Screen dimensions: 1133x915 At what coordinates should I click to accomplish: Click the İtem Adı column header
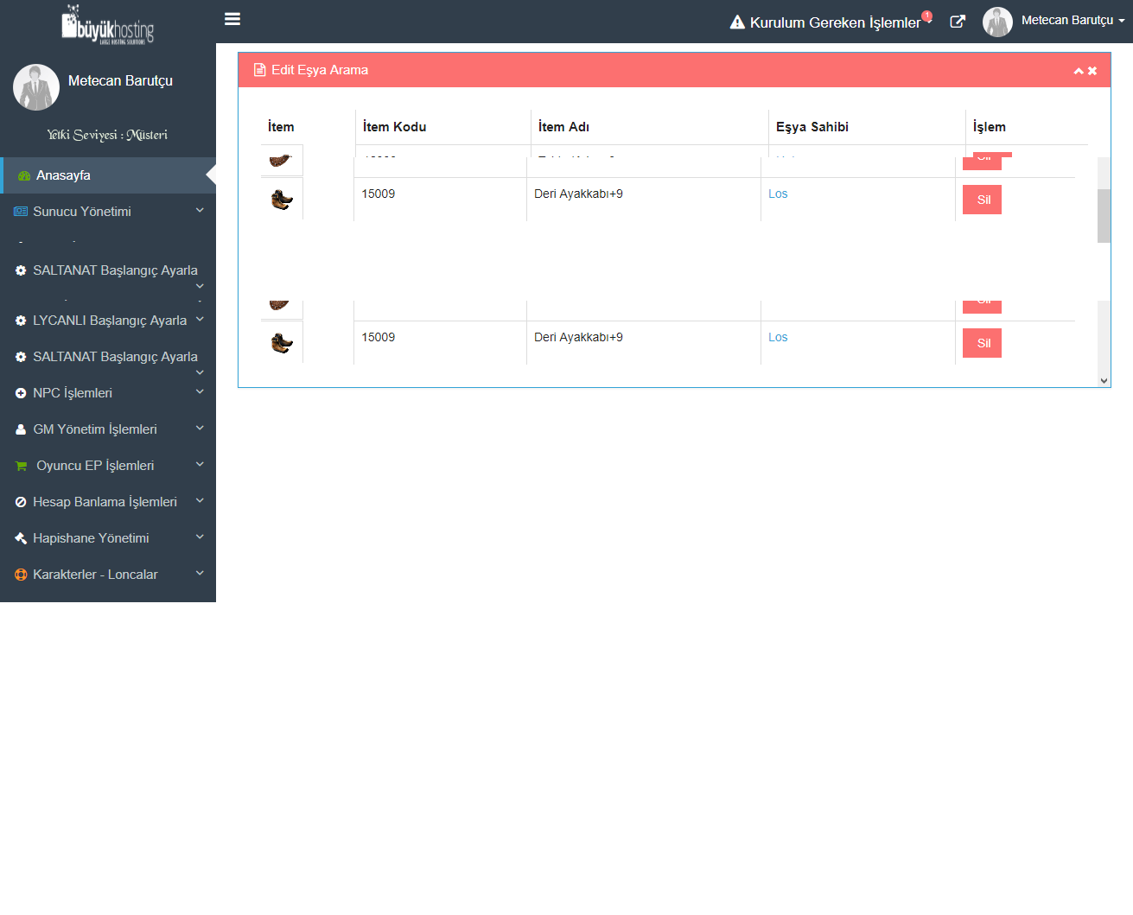563,127
